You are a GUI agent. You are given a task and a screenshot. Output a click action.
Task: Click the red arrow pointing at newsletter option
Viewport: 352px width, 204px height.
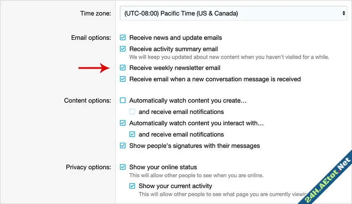[x=94, y=68]
